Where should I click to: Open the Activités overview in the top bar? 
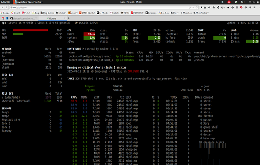click(6, 2)
